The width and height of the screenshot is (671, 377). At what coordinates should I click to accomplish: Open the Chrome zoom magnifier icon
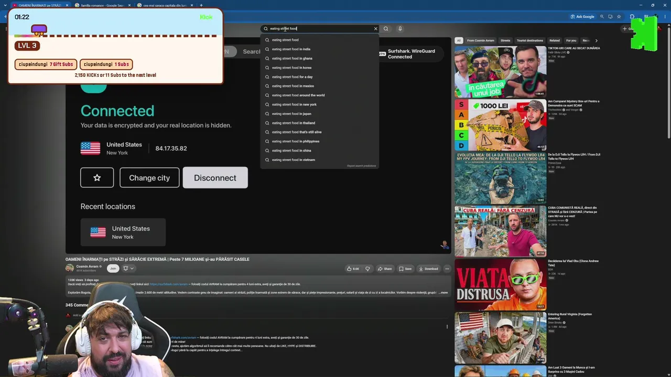click(x=602, y=17)
